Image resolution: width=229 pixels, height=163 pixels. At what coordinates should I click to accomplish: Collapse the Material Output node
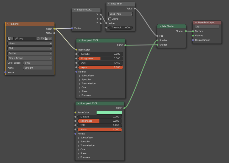tap(196, 23)
